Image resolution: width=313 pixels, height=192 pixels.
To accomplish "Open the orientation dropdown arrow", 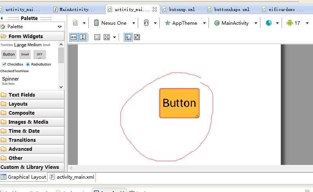I will pyautogui.click(x=155, y=23).
